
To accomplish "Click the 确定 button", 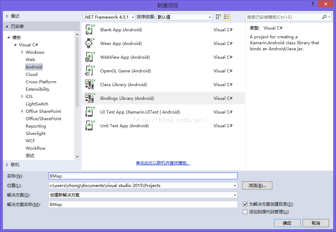I will pos(287,223).
